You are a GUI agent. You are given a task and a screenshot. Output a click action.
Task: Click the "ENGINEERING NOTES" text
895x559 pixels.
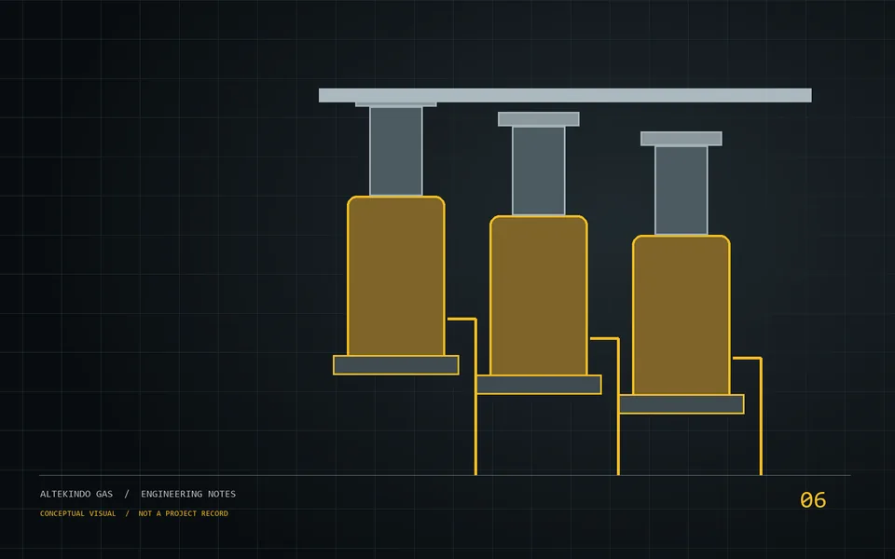188,494
